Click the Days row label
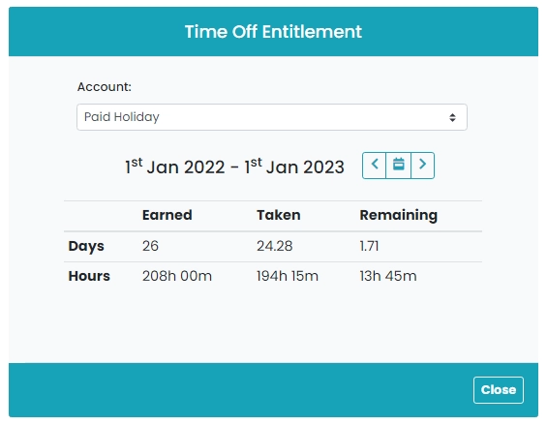Viewport: 547px width, 425px height. (x=86, y=246)
